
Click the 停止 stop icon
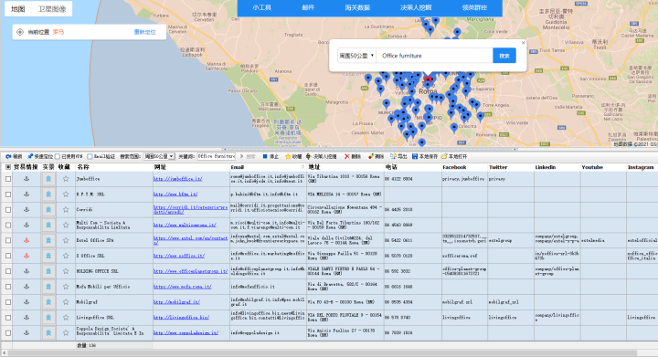point(265,156)
